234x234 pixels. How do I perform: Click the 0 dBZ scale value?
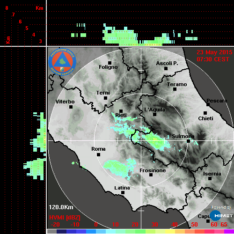point(96,225)
